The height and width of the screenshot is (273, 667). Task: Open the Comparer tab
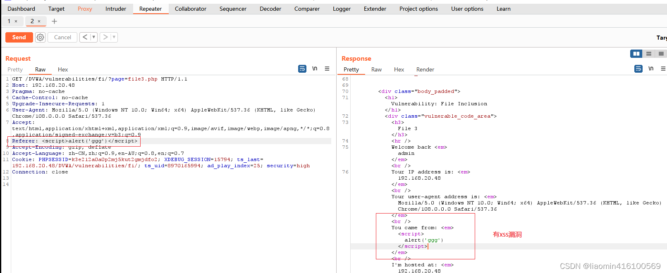point(307,9)
